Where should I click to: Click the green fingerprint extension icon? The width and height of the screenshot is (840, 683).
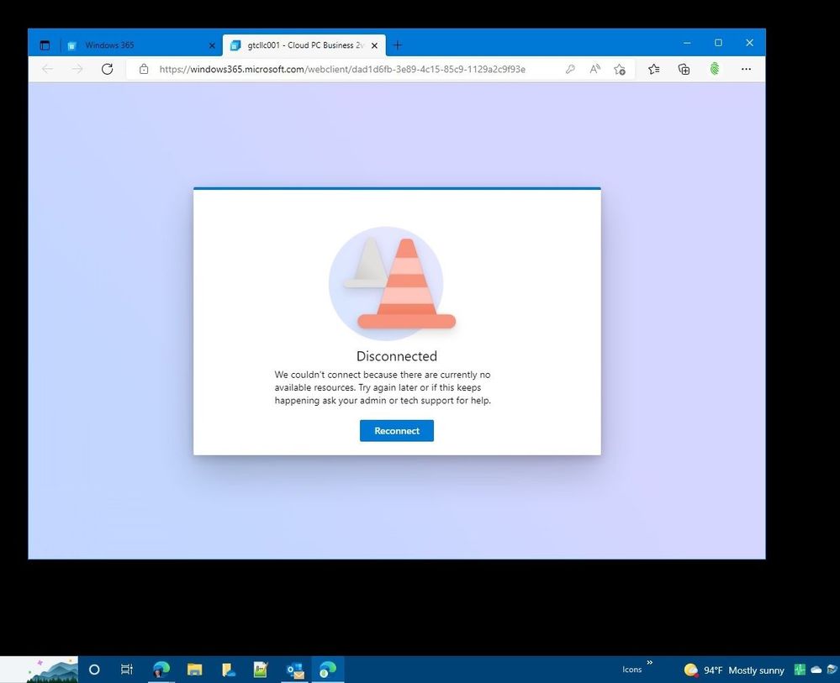[x=716, y=70]
